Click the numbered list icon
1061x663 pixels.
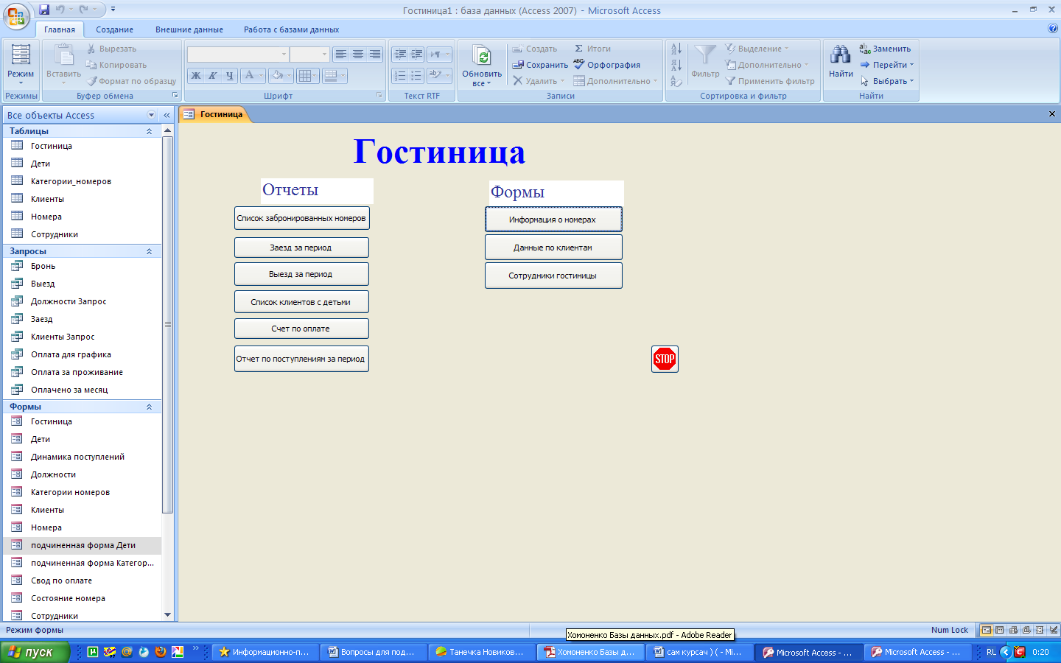tap(400, 75)
